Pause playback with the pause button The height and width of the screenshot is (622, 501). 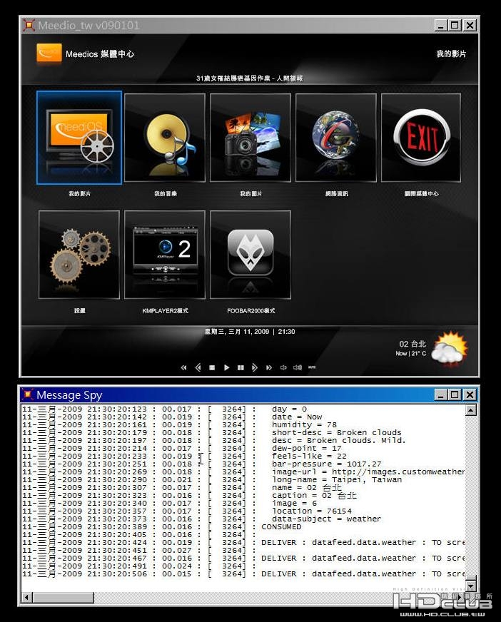pos(241,368)
